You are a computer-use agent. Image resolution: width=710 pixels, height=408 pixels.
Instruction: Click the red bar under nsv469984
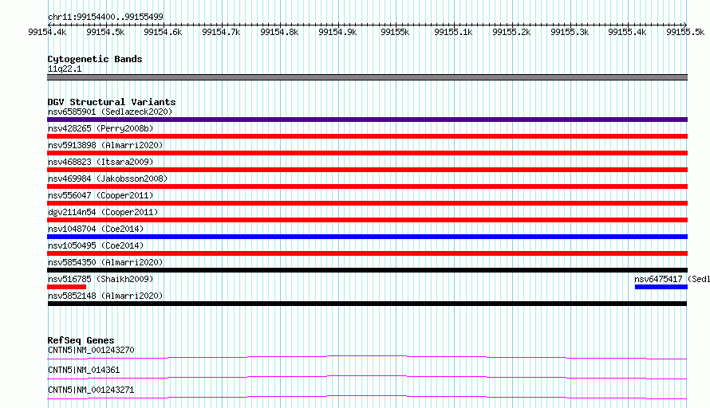[x=367, y=186]
